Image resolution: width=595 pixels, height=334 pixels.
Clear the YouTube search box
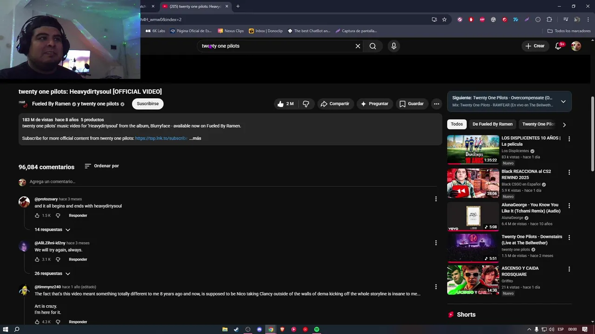(x=358, y=46)
